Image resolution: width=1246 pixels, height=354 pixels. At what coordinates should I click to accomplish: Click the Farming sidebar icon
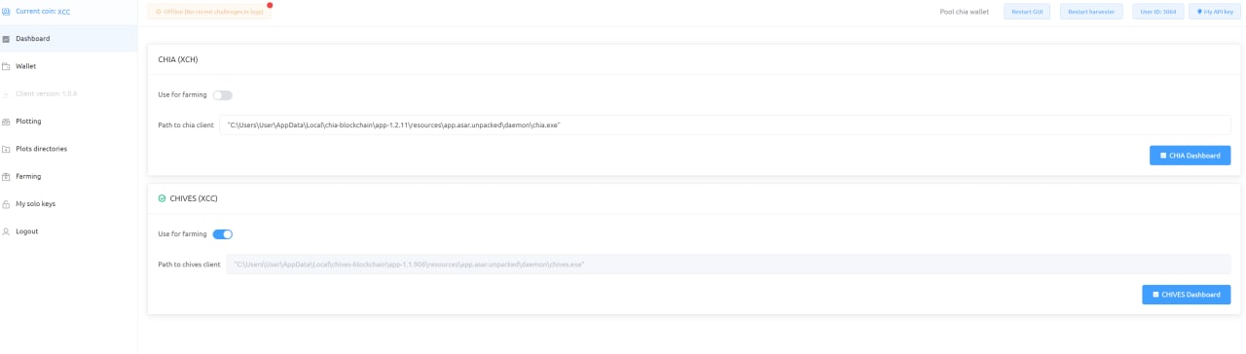[x=6, y=176]
